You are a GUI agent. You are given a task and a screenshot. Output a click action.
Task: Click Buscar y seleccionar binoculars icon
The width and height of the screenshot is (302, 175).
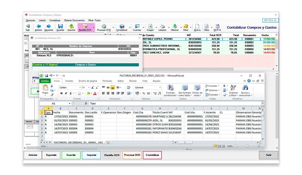(246, 90)
